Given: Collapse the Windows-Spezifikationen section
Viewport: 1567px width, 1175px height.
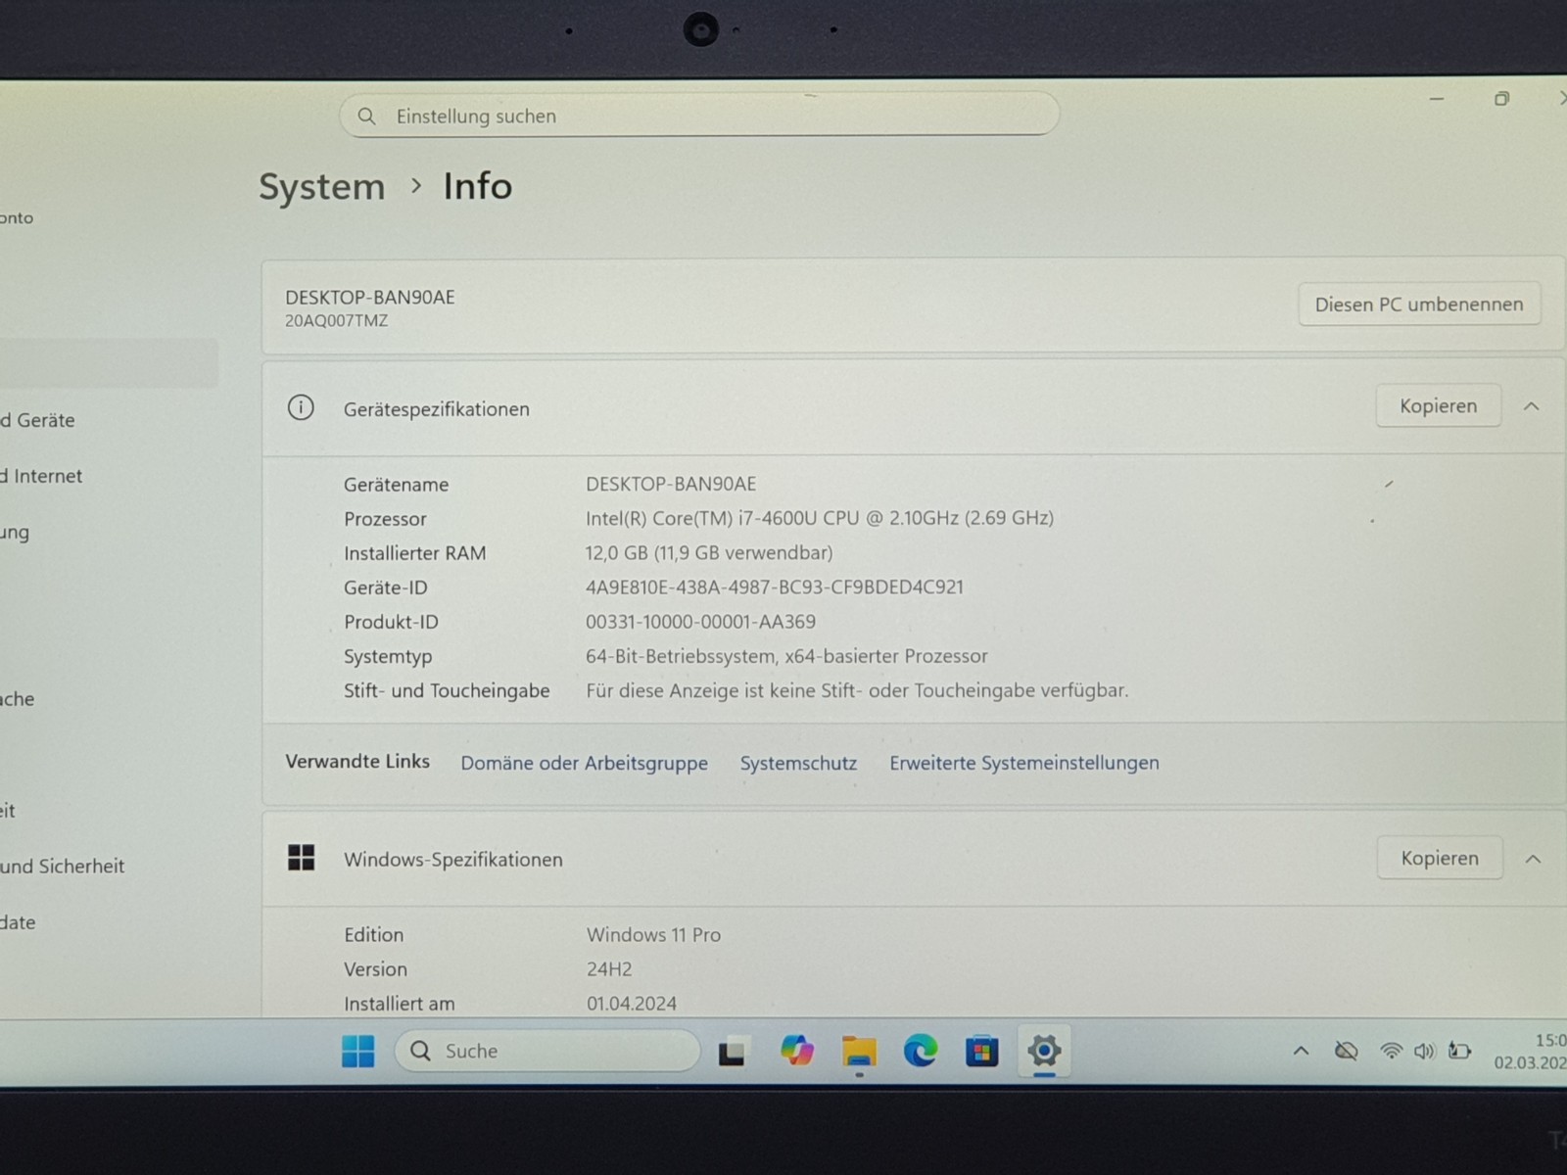Looking at the screenshot, I should coord(1533,859).
